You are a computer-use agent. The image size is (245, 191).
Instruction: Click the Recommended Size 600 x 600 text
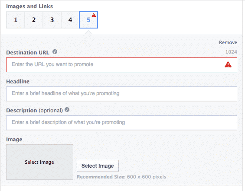pos(121,177)
